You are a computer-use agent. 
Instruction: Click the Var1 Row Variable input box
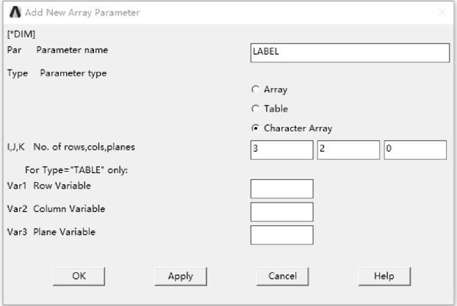(281, 189)
